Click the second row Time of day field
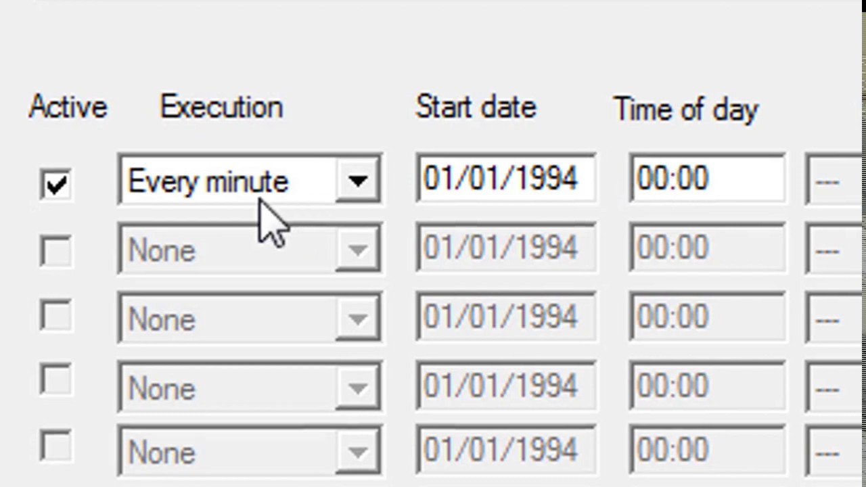Image resolution: width=866 pixels, height=487 pixels. pos(707,249)
